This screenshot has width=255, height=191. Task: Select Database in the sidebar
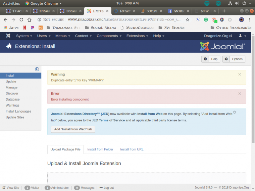[13, 100]
